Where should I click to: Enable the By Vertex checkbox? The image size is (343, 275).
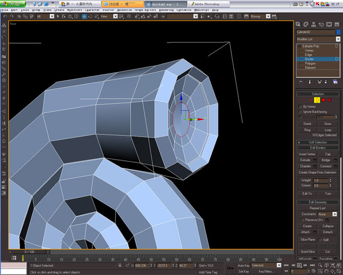[300, 107]
